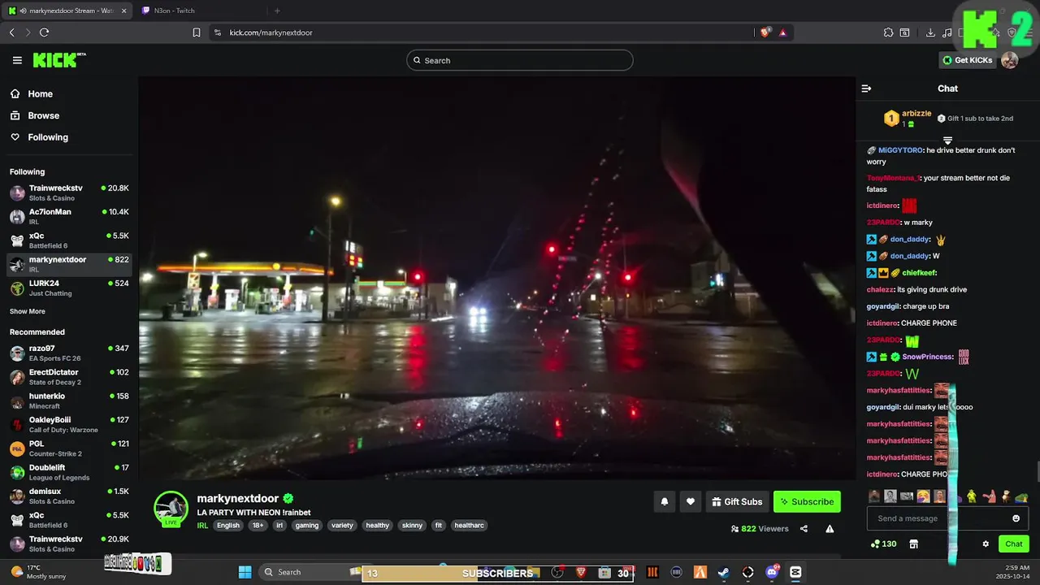Open Steam from the taskbar

click(724, 572)
